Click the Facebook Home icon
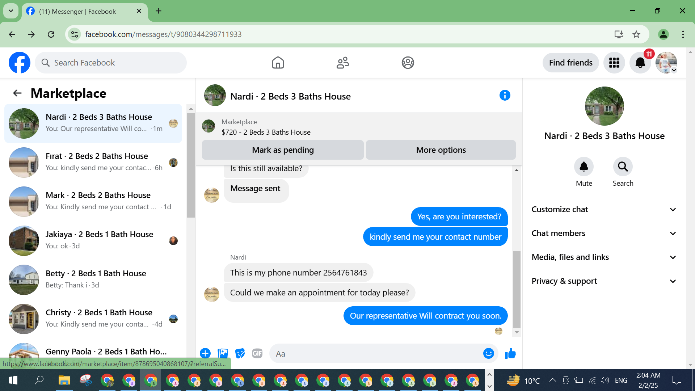Viewport: 695px width, 391px height. (278, 63)
